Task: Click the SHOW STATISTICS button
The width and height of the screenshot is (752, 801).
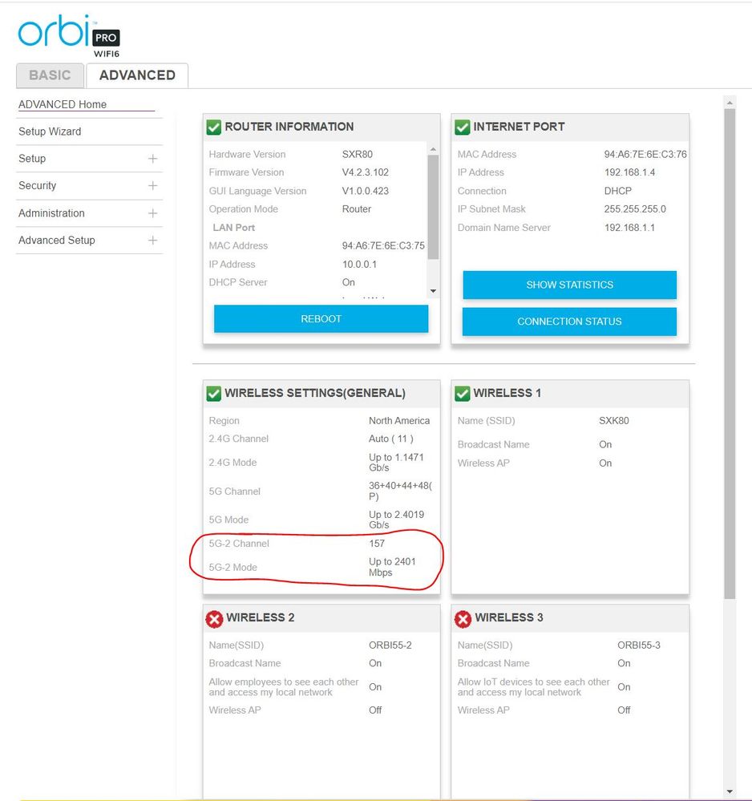Action: click(570, 285)
